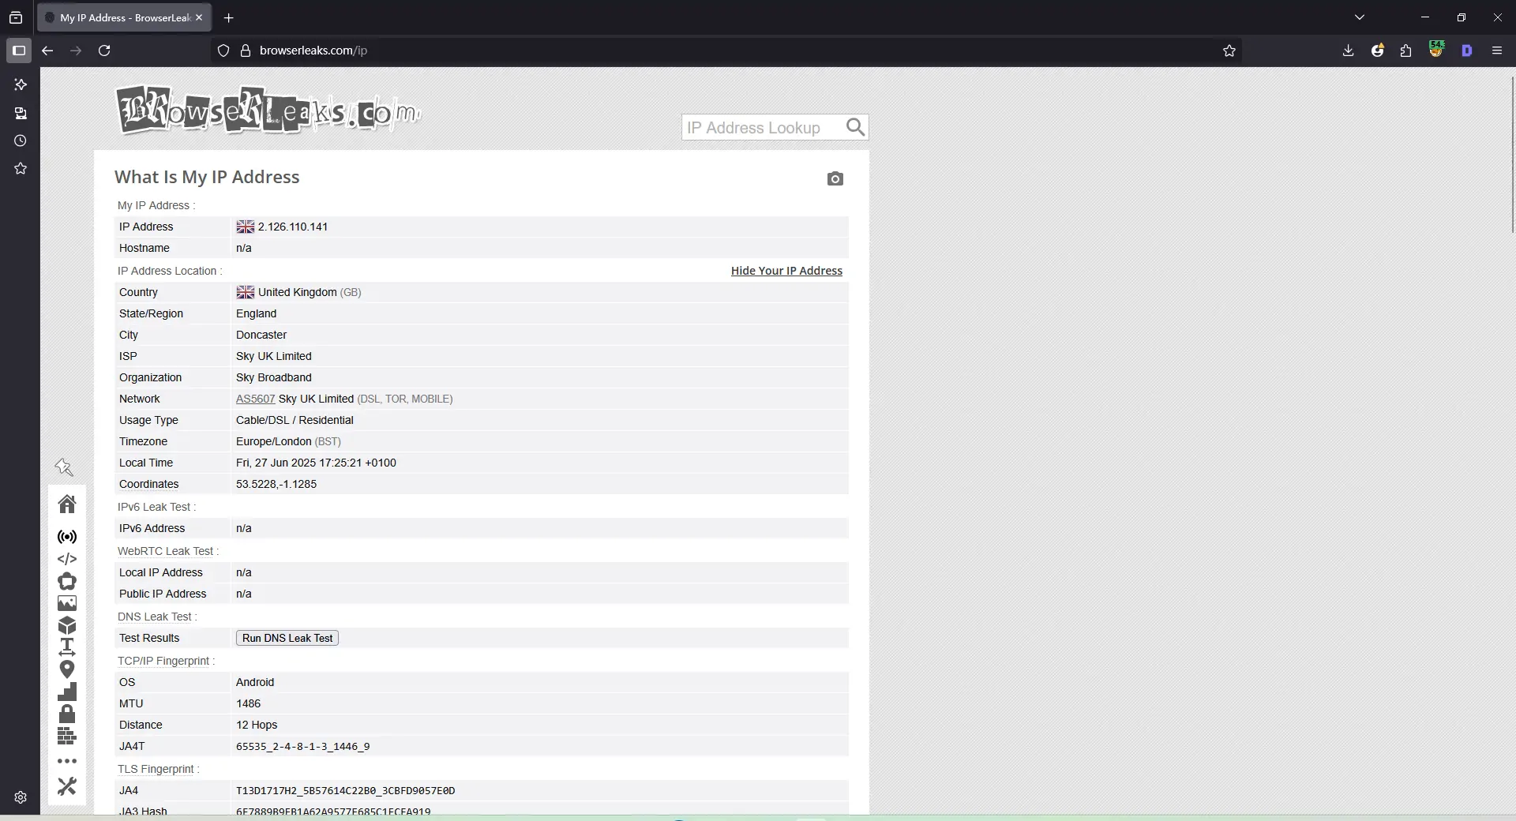This screenshot has width=1516, height=821.
Task: Click the Local Time value Fri, 27 Jun 2025
Action: point(316,463)
